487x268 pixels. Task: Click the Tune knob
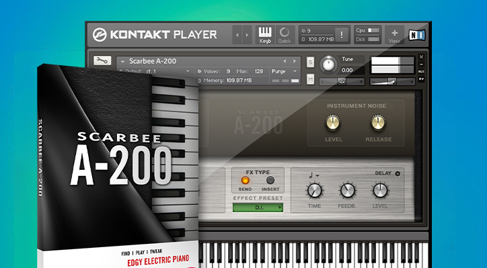click(329, 64)
